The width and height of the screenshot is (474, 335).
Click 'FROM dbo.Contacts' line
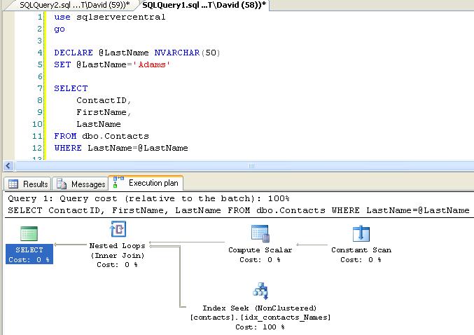pos(102,136)
